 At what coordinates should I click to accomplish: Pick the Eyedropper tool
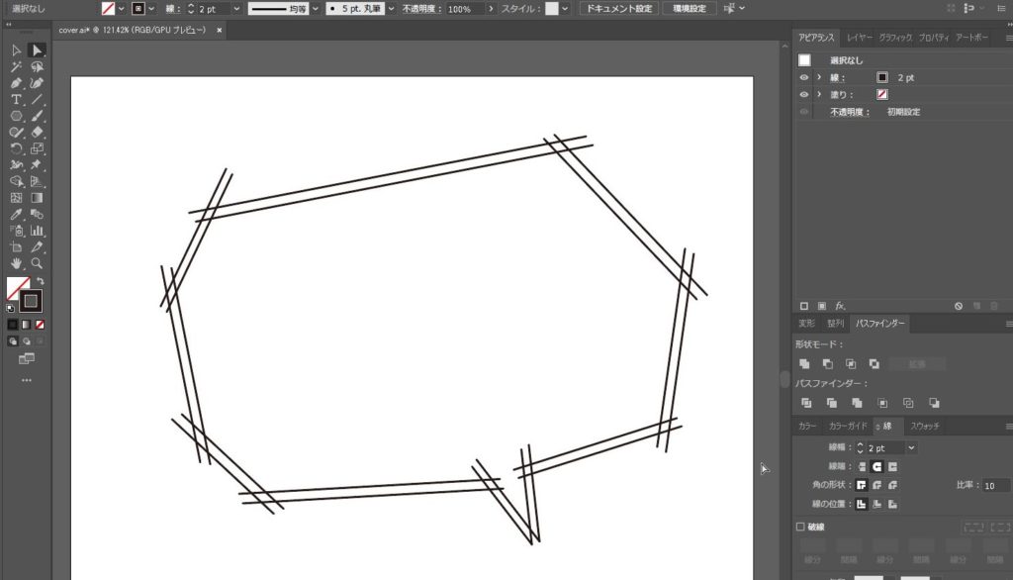tap(16, 214)
